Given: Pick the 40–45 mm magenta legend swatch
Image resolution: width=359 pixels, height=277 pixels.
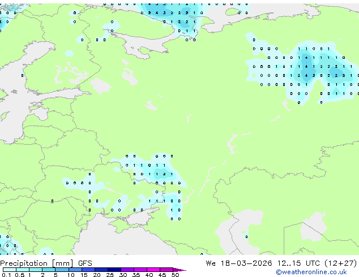Looking at the screenshot, I should (x=153, y=270).
